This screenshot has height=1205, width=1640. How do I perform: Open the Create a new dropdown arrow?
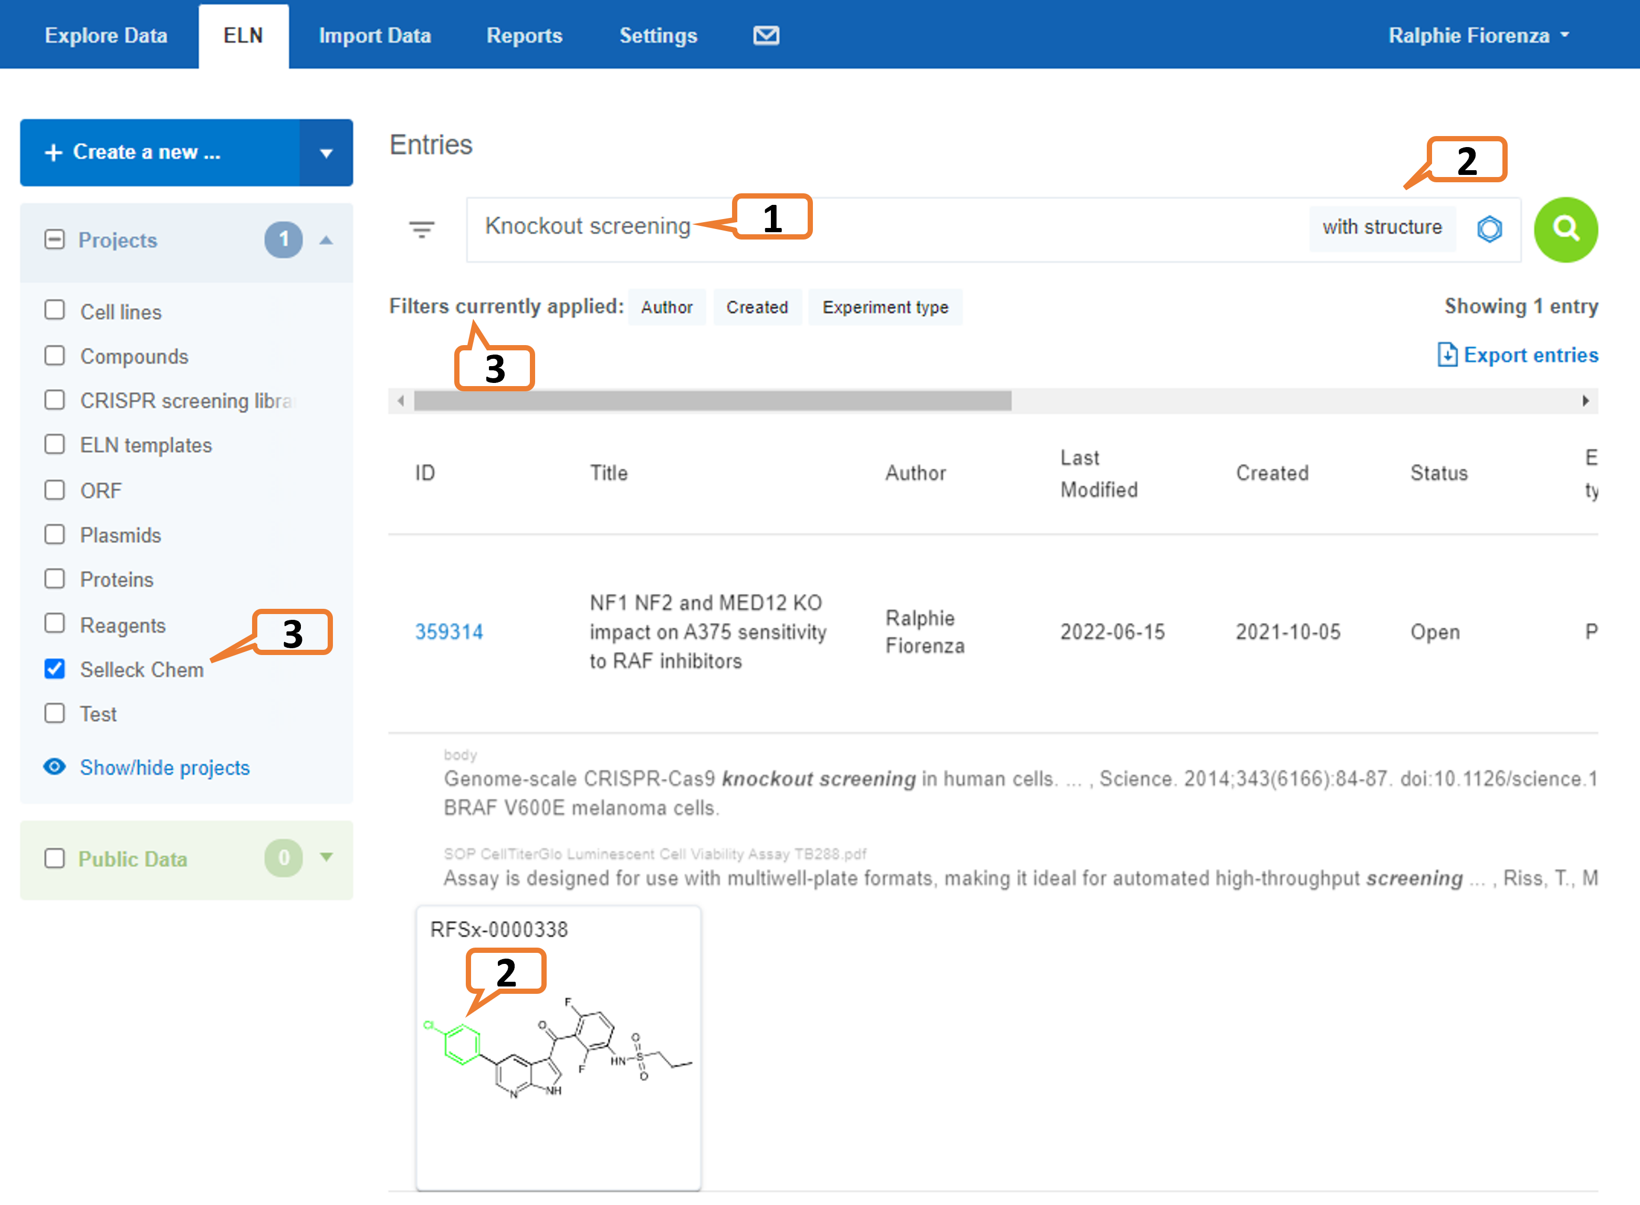point(326,152)
